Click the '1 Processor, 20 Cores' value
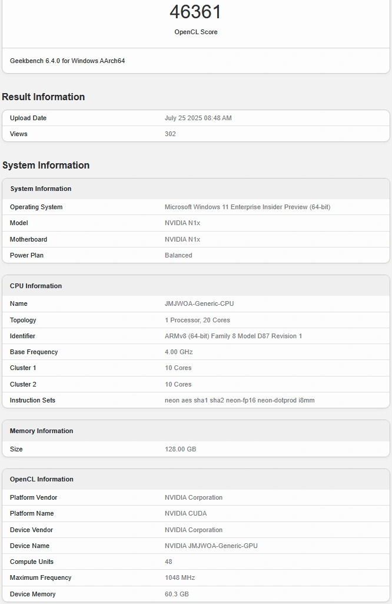Viewport: 392px width, 604px height. 197,320
